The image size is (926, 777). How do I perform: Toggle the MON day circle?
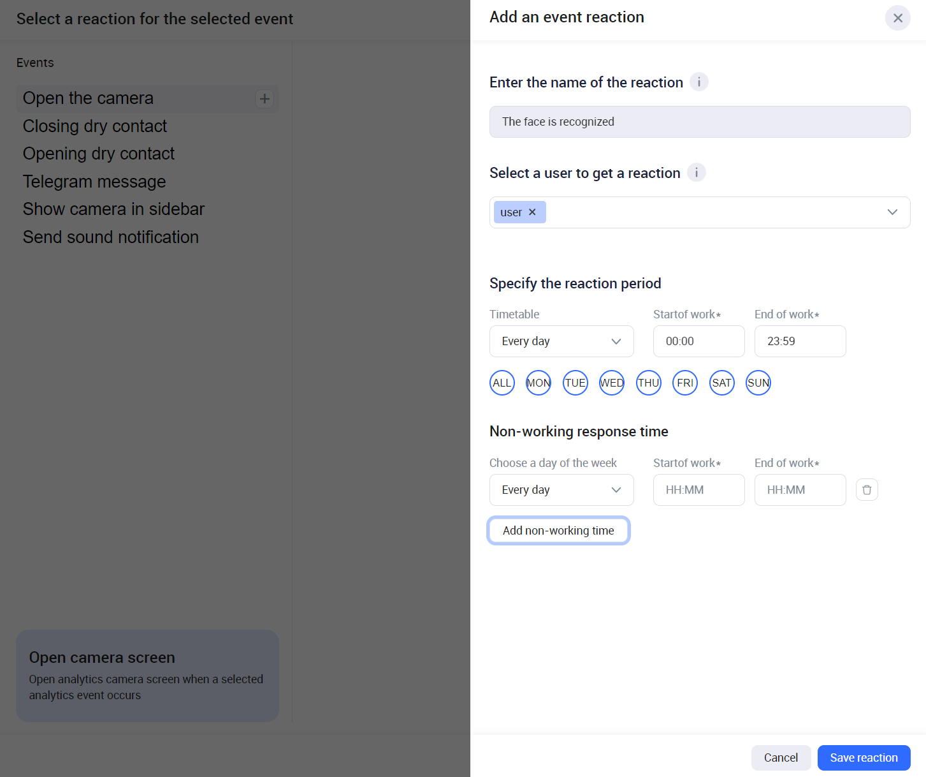[x=539, y=383]
